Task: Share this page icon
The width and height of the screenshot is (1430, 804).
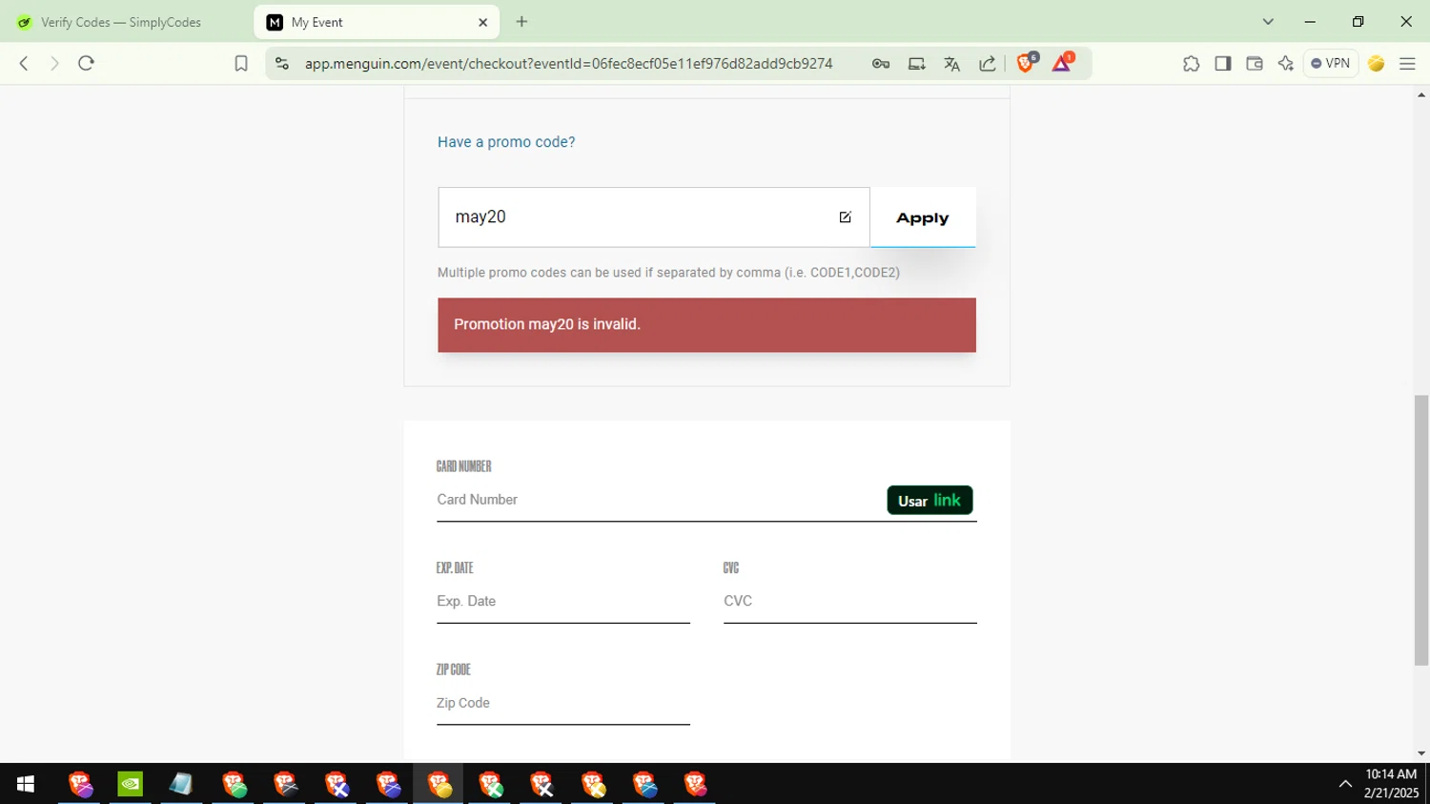Action: [x=988, y=63]
